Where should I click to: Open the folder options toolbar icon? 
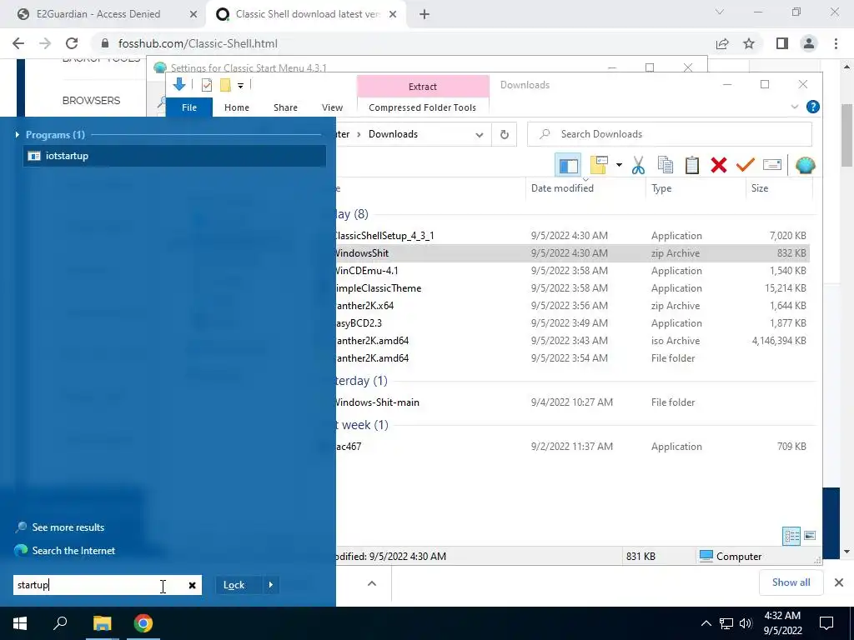[x=599, y=165]
